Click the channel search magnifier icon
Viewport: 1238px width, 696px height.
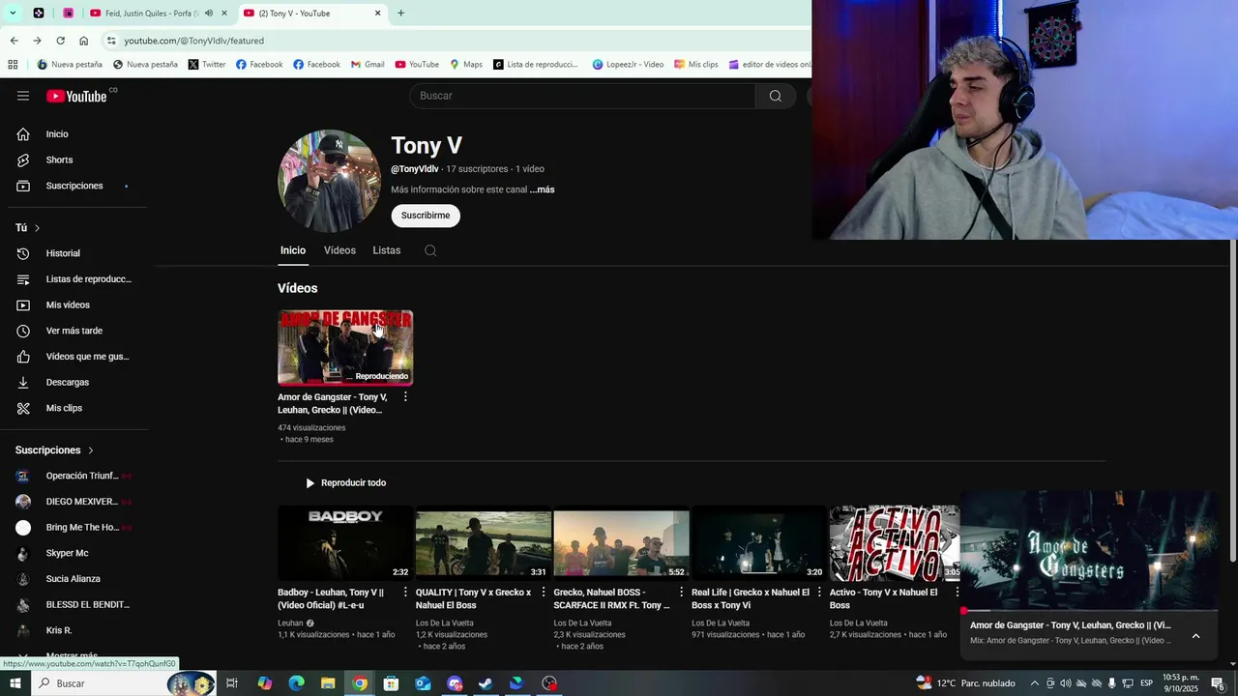(430, 250)
